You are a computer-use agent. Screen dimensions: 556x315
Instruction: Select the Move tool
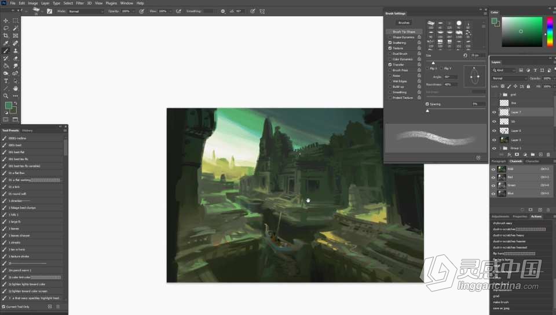coord(6,21)
